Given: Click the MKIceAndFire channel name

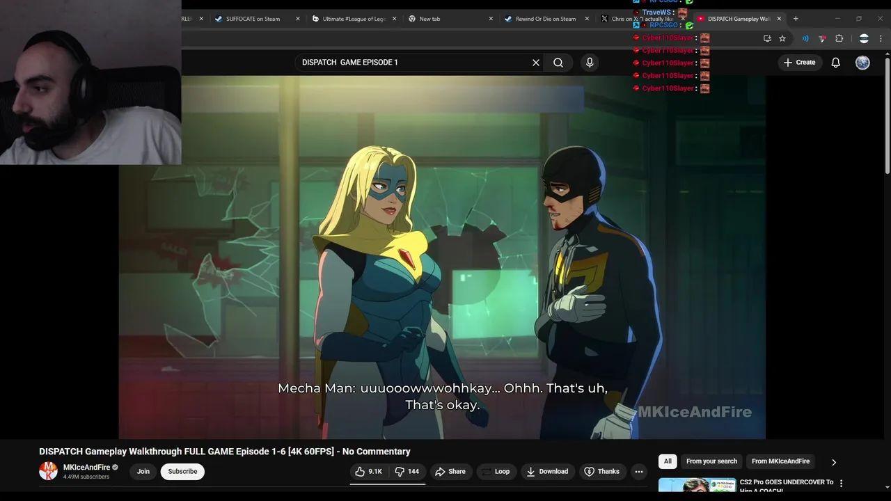Looking at the screenshot, I should click(x=86, y=468).
